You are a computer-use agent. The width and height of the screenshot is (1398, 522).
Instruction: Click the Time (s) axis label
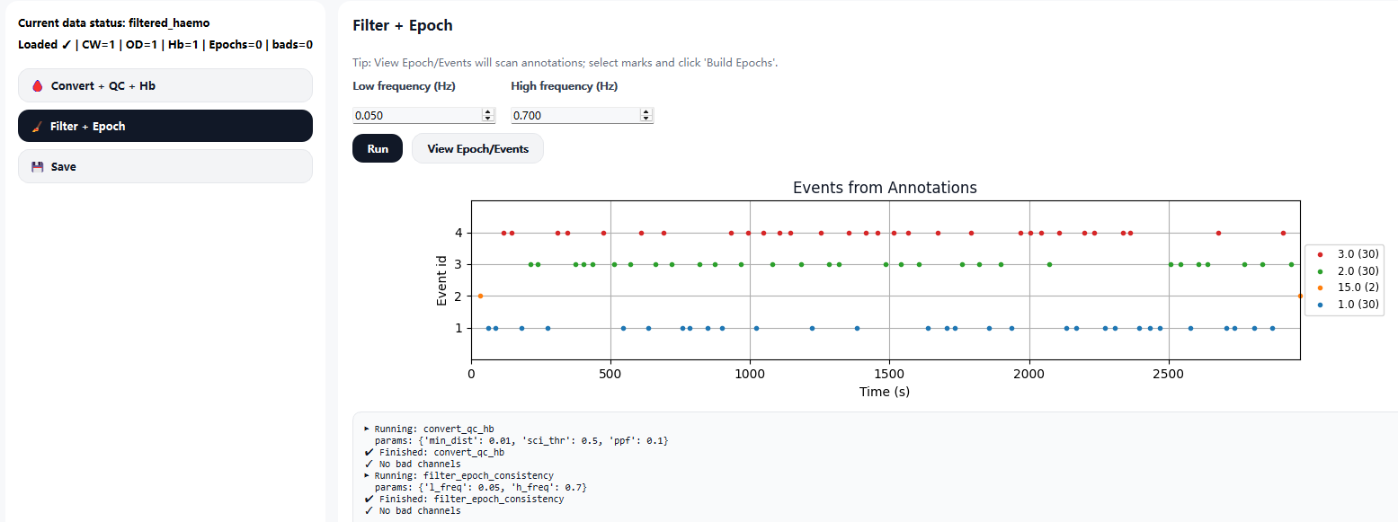click(x=886, y=392)
